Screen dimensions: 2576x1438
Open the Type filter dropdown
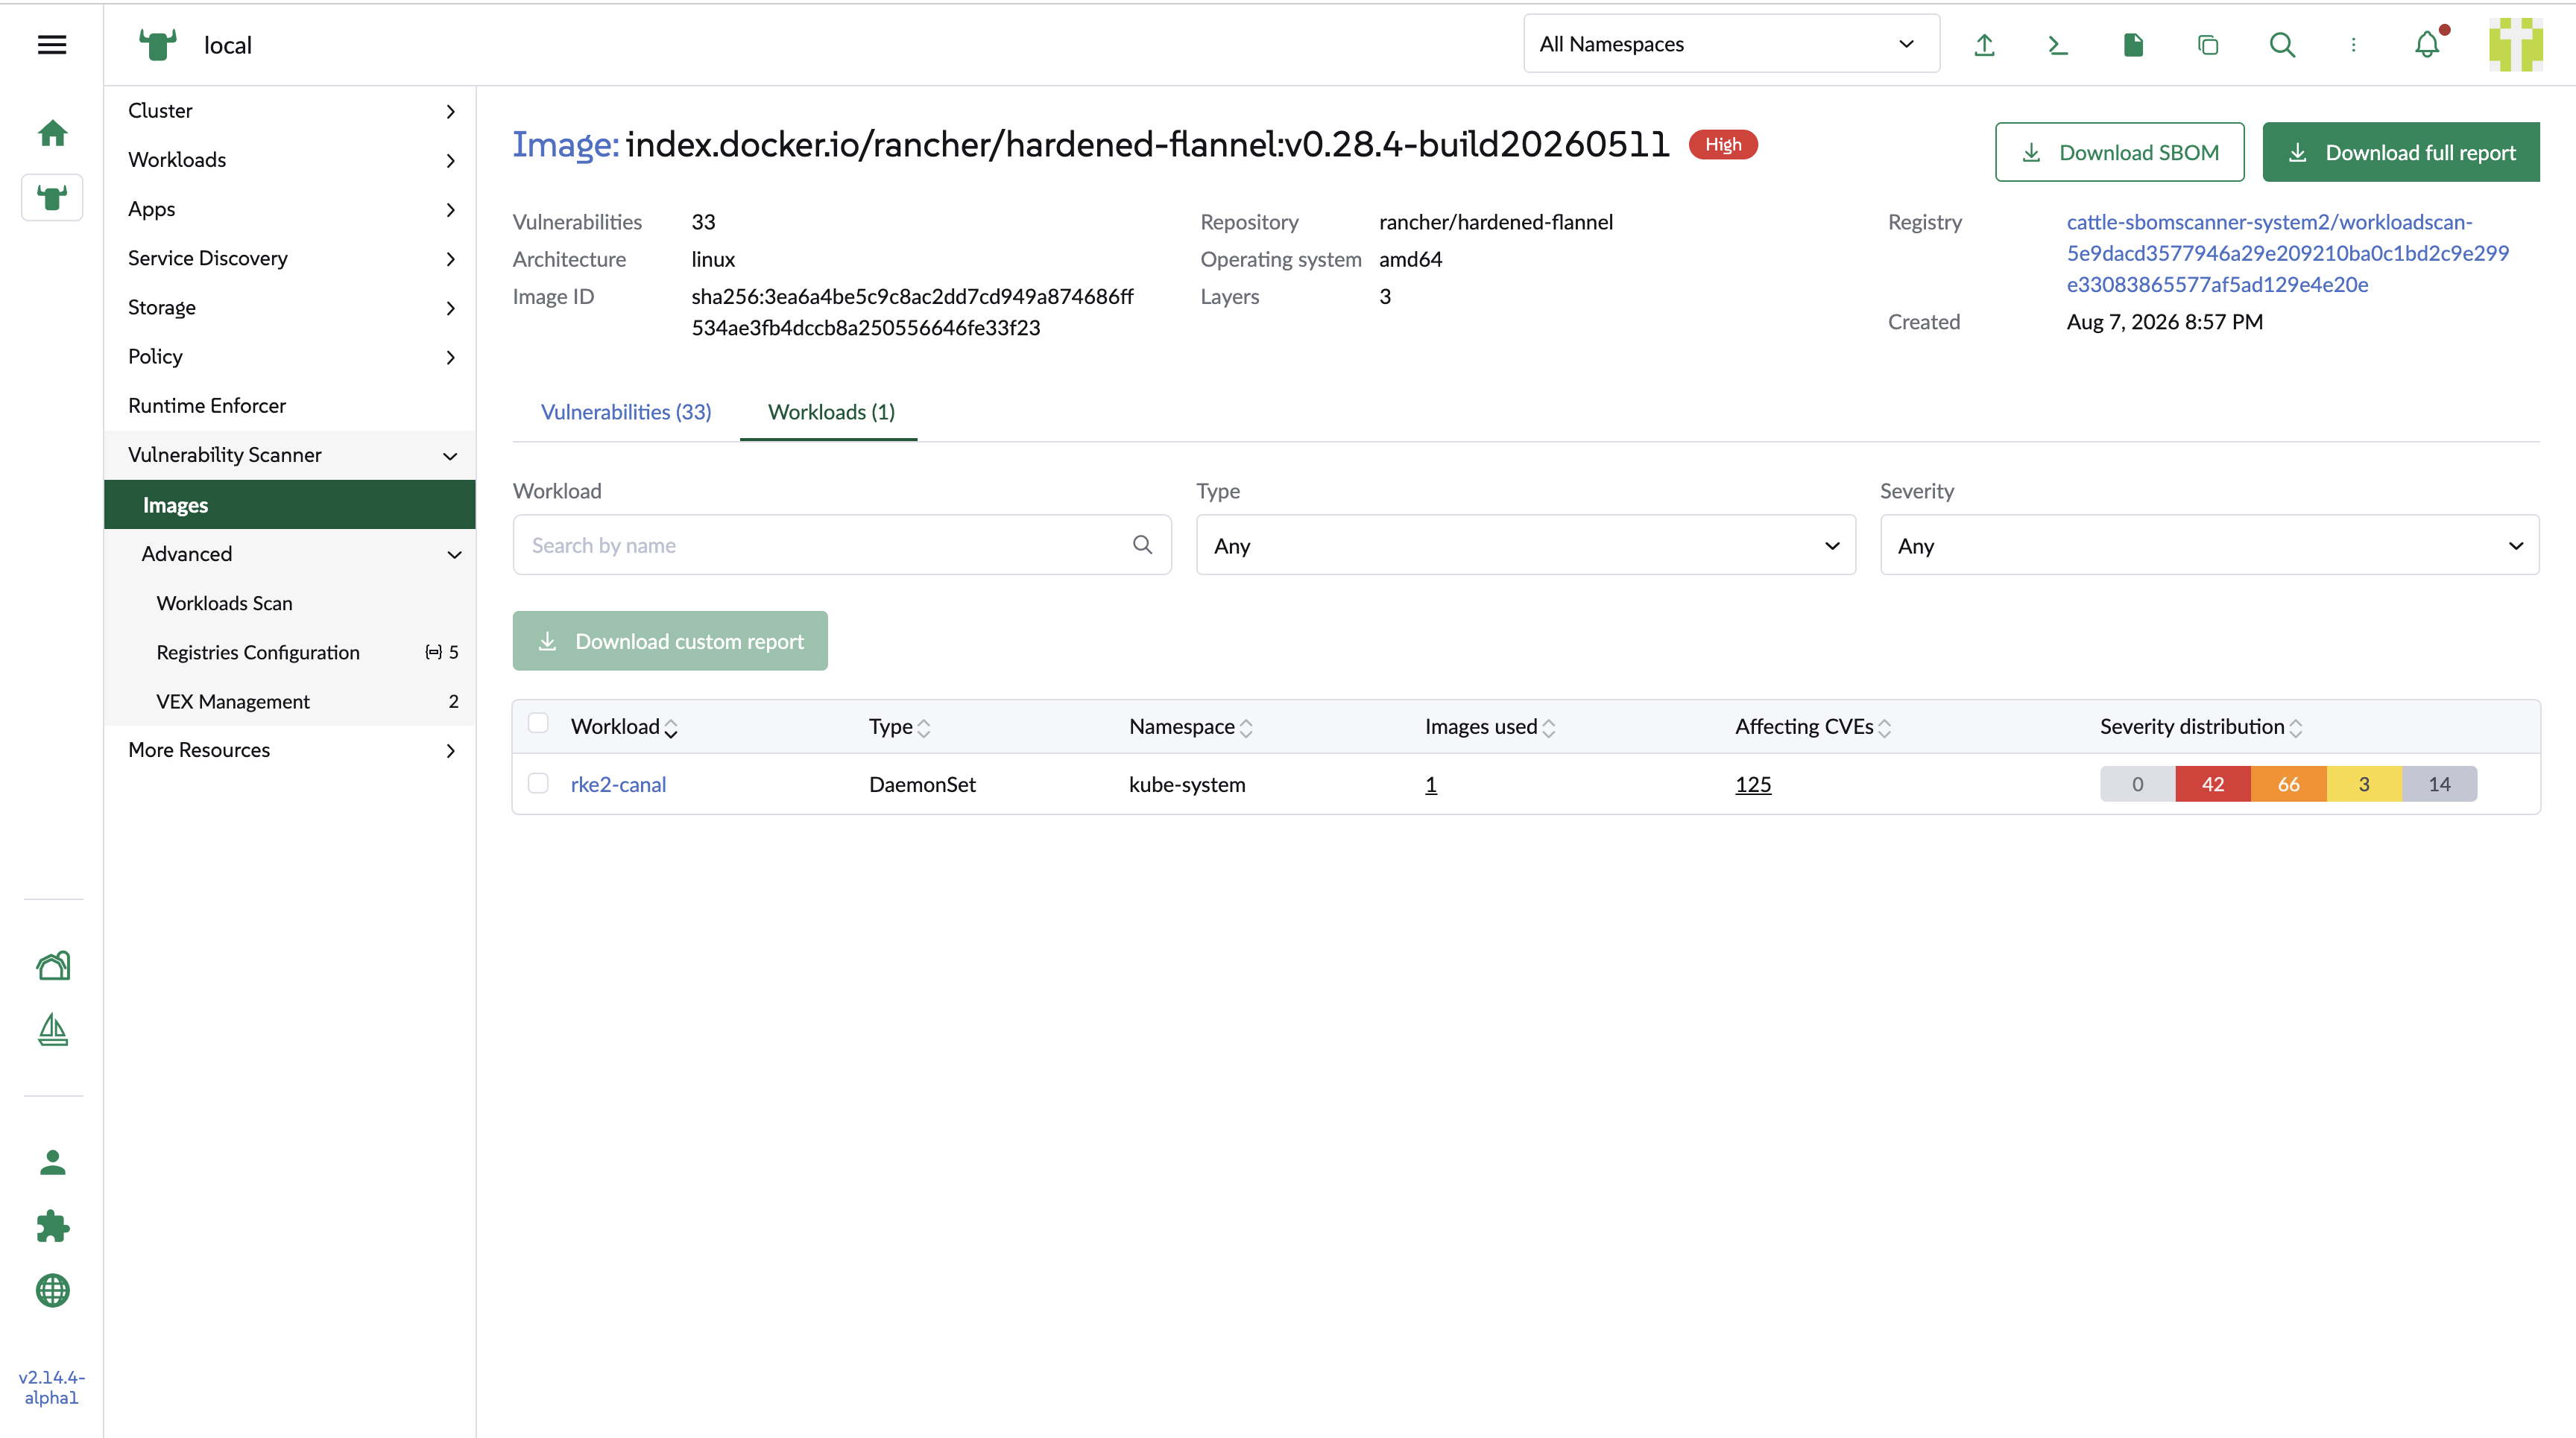1526,545
